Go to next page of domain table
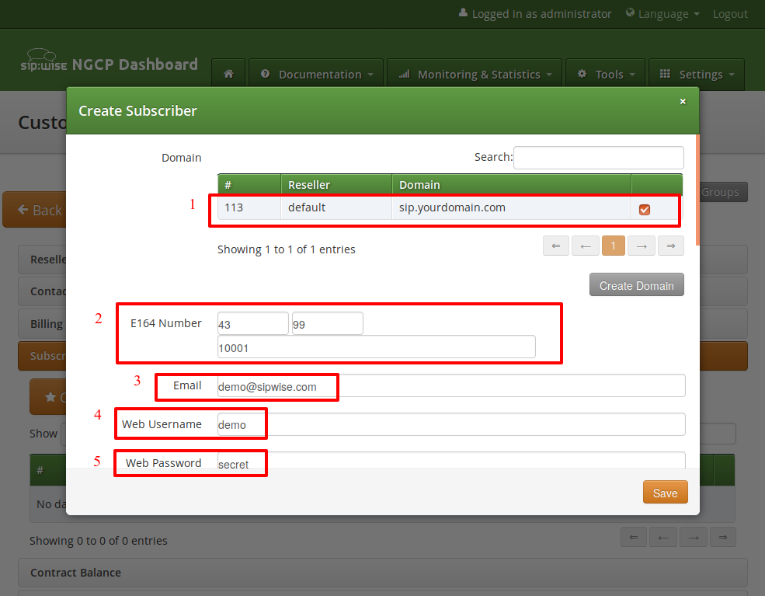765x596 pixels. pyautogui.click(x=642, y=246)
